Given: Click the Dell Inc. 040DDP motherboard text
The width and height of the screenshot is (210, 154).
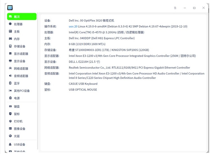Looking at the screenshot, I should tap(102, 38).
